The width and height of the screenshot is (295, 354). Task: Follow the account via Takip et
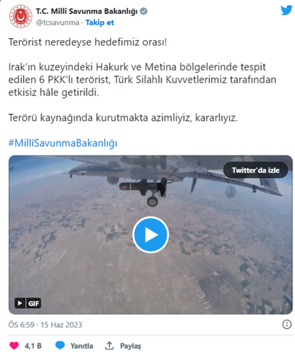tap(99, 23)
